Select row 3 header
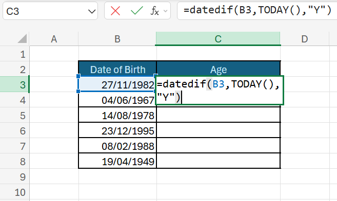This screenshot has width=337, height=201. [14, 84]
